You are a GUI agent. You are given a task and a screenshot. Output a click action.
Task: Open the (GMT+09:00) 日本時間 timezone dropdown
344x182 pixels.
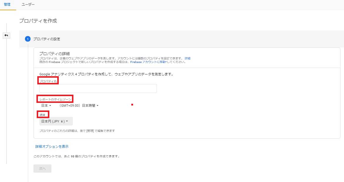click(x=79, y=106)
